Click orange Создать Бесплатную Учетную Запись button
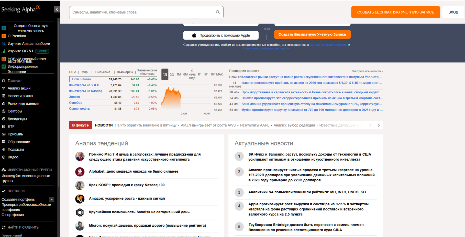The width and height of the screenshot is (465, 237). [x=312, y=34]
